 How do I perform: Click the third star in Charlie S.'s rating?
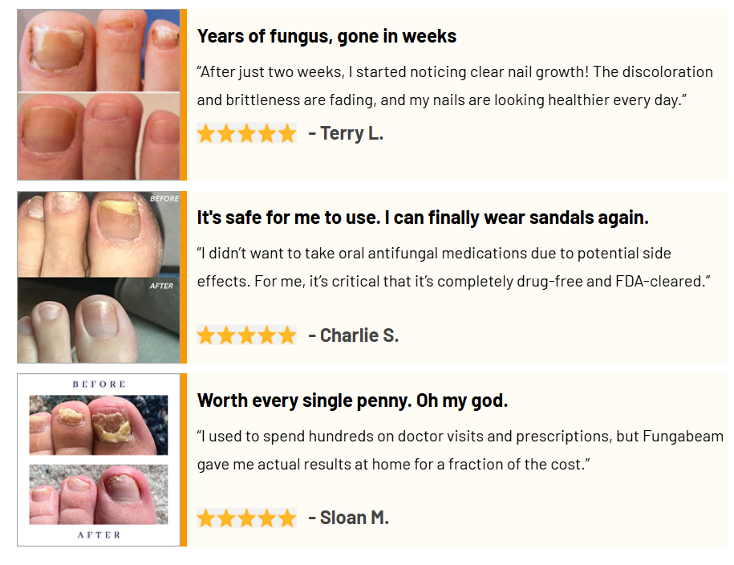(246, 335)
